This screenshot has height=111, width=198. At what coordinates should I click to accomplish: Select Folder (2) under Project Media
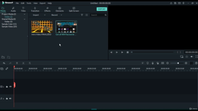click(x=8, y=17)
